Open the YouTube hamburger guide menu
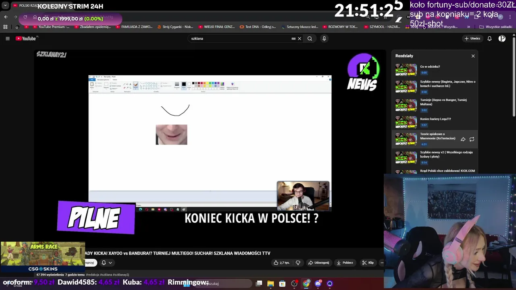The height and width of the screenshot is (290, 516). click(x=7, y=39)
